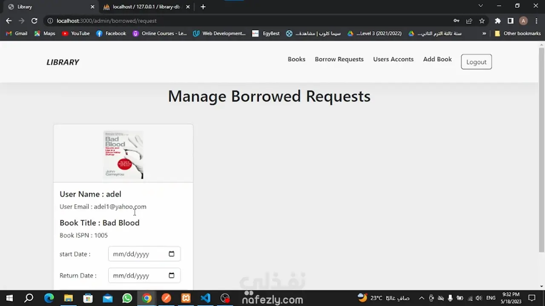Reload the page with the refresh icon

(x=34, y=21)
